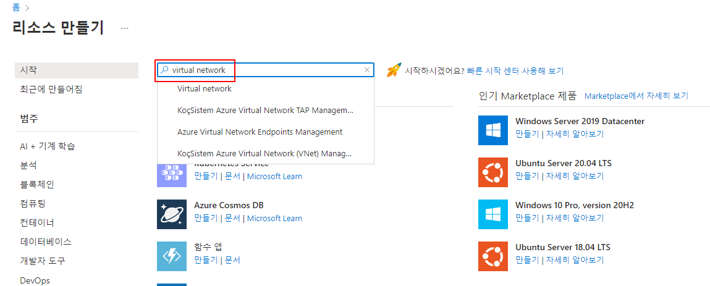Open 문서 link for Azure Cosmos DB
710x286 pixels.
pyautogui.click(x=233, y=218)
